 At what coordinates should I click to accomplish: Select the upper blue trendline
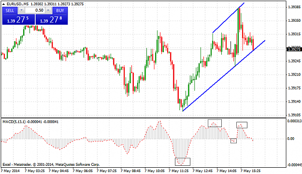pos(229,18)
